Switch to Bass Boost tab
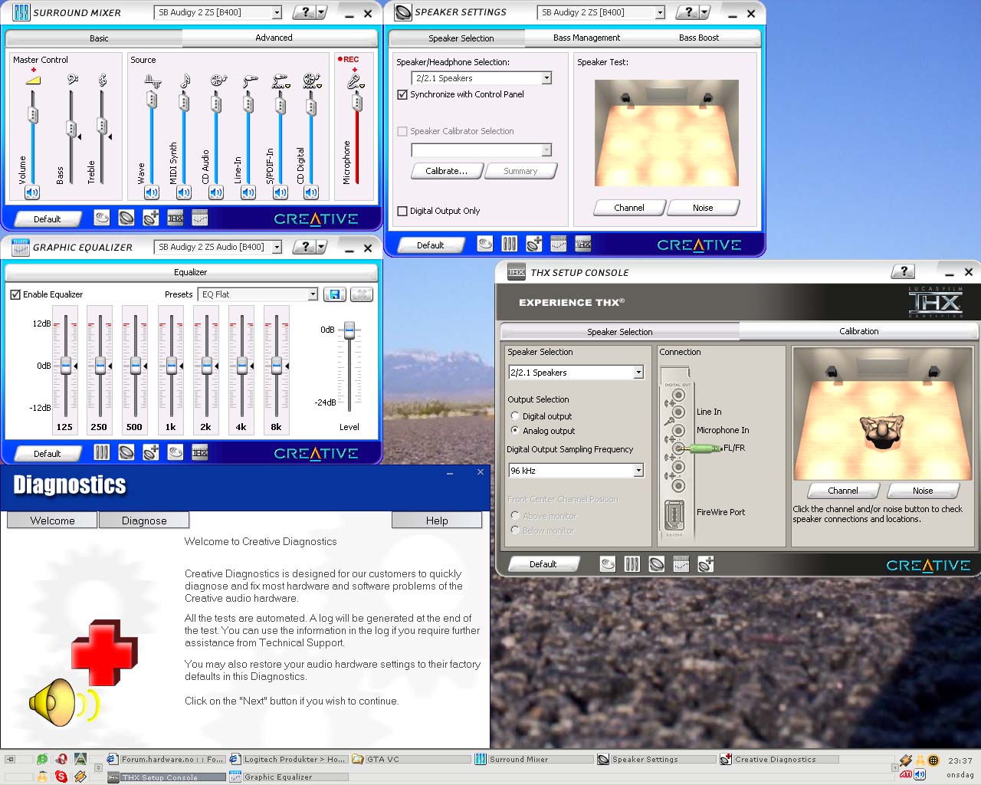Viewport: 981px width, 785px height. point(699,38)
